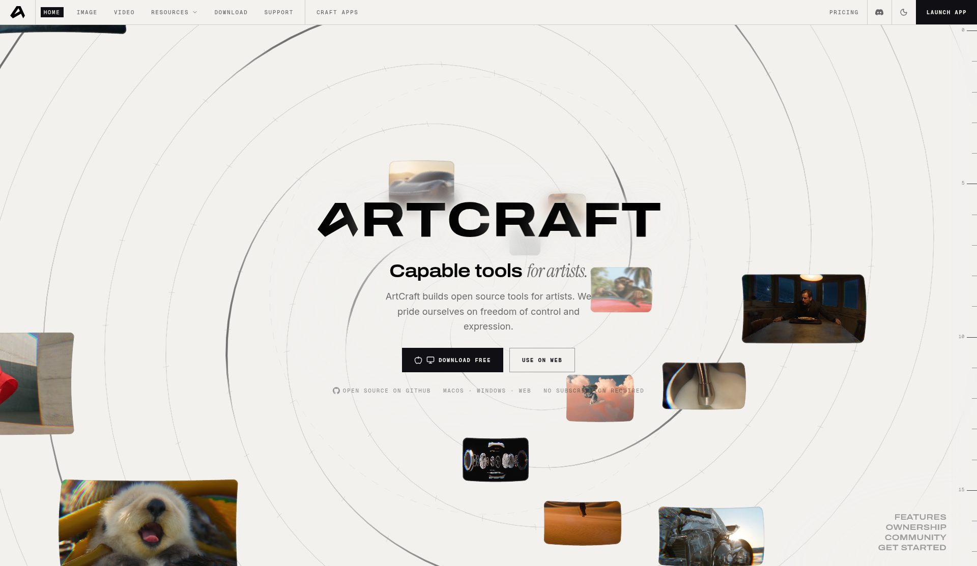Open the Open Source on GitHub link
This screenshot has height=566, width=977.
click(382, 391)
